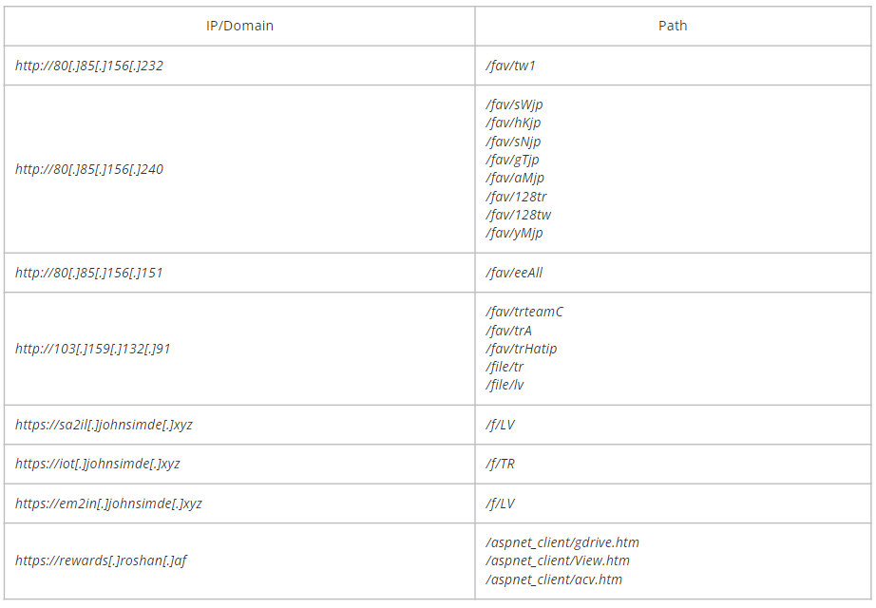Click the http://80[.]85[.]156[.]232 address

89,66
